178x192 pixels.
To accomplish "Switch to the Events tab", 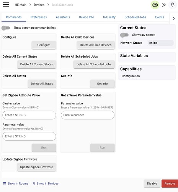I will (x=160, y=17).
